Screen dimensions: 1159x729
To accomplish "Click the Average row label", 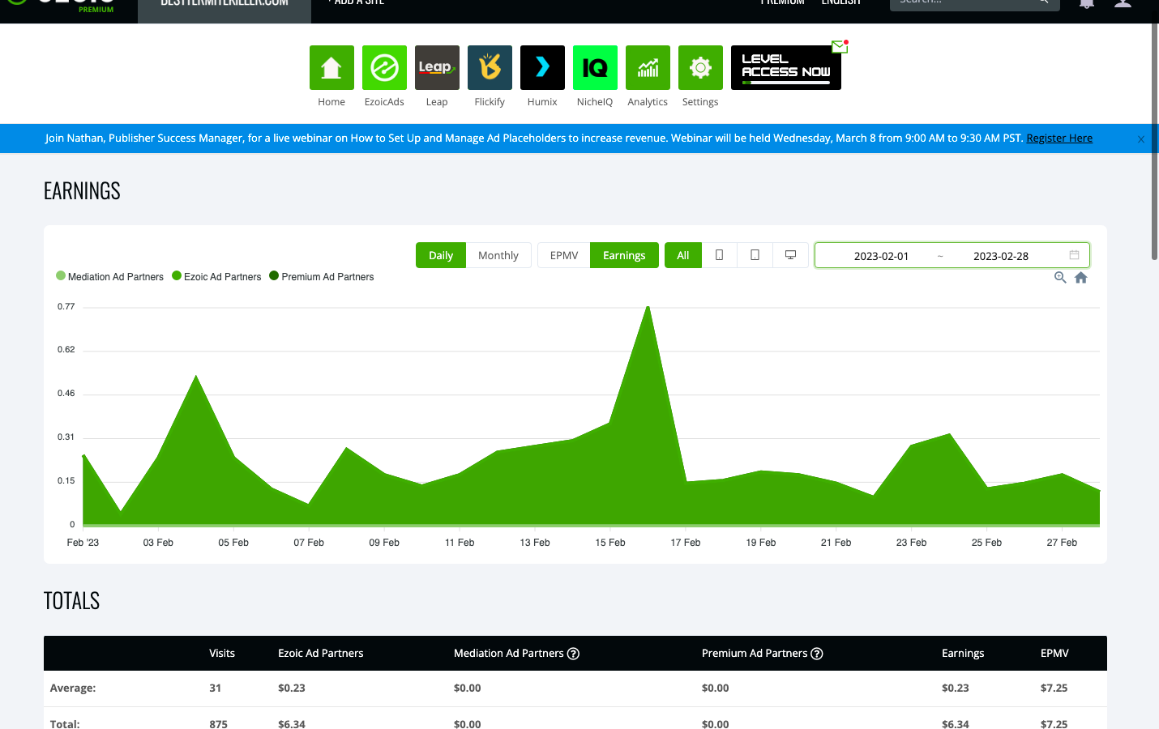I will click(73, 688).
